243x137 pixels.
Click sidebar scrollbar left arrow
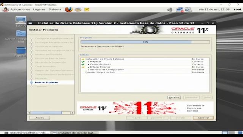pyautogui.click(x=29, y=113)
